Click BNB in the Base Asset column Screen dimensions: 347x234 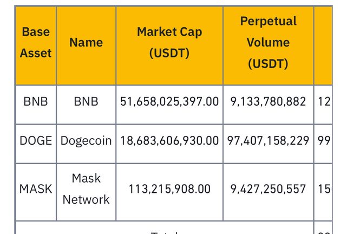click(36, 101)
